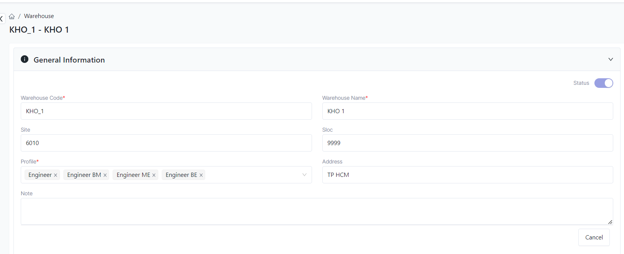
Task: Click the Engineer BM tag label
Action: [x=84, y=175]
